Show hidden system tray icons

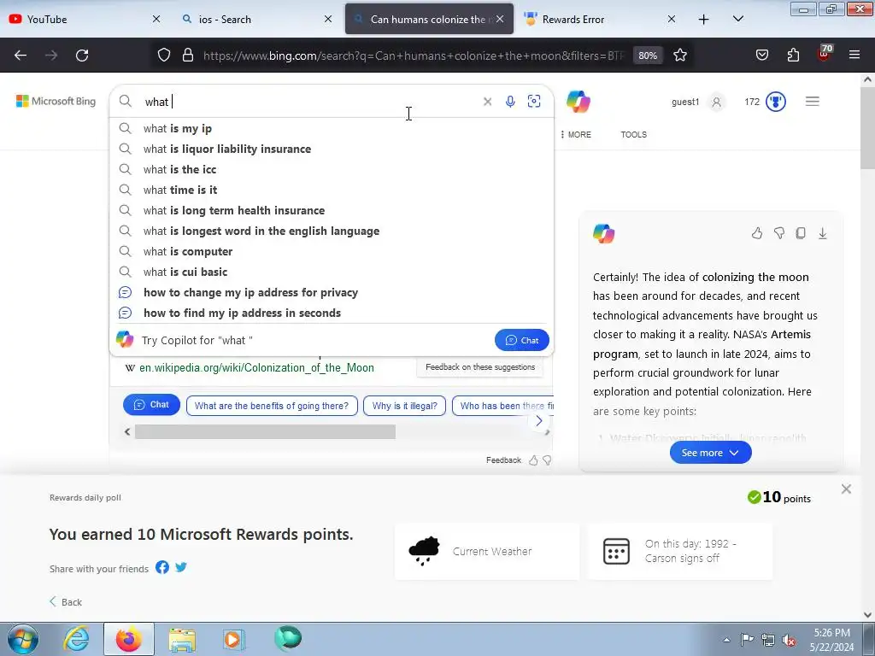point(726,641)
